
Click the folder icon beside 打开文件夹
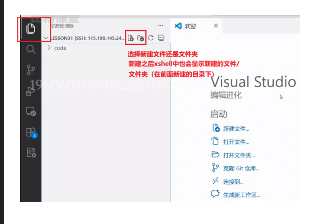click(x=215, y=154)
